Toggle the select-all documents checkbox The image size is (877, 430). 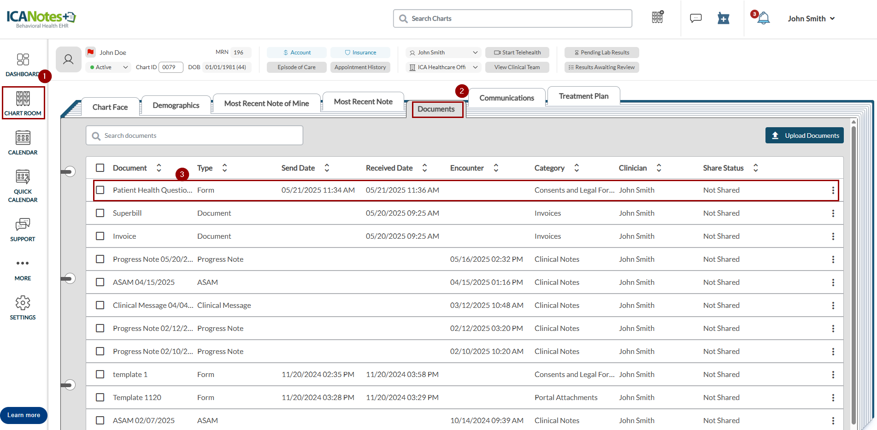coord(100,168)
